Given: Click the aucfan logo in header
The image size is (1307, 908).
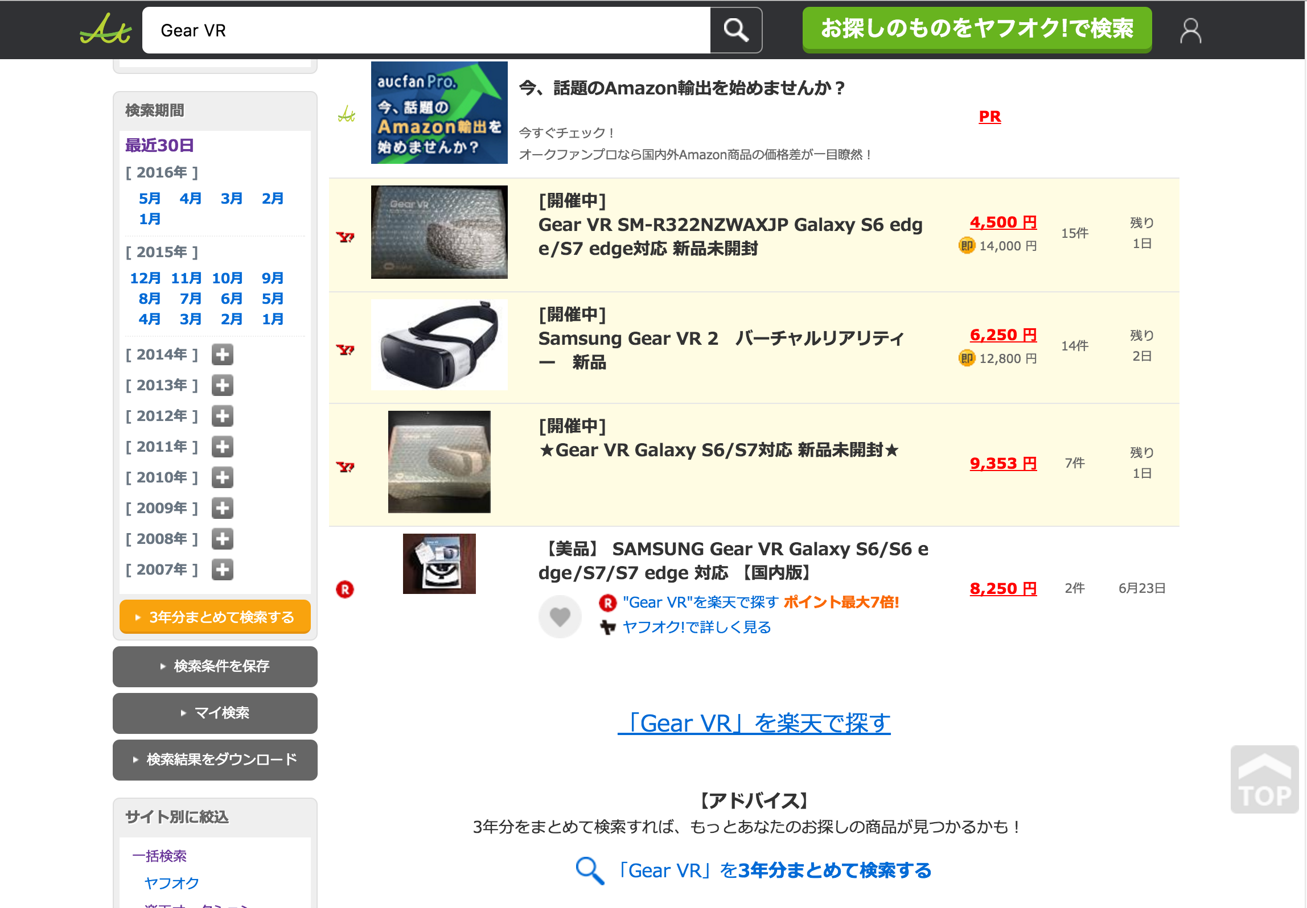Looking at the screenshot, I should 106,30.
